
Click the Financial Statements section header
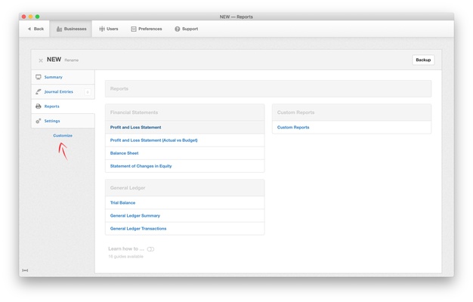tap(185, 112)
